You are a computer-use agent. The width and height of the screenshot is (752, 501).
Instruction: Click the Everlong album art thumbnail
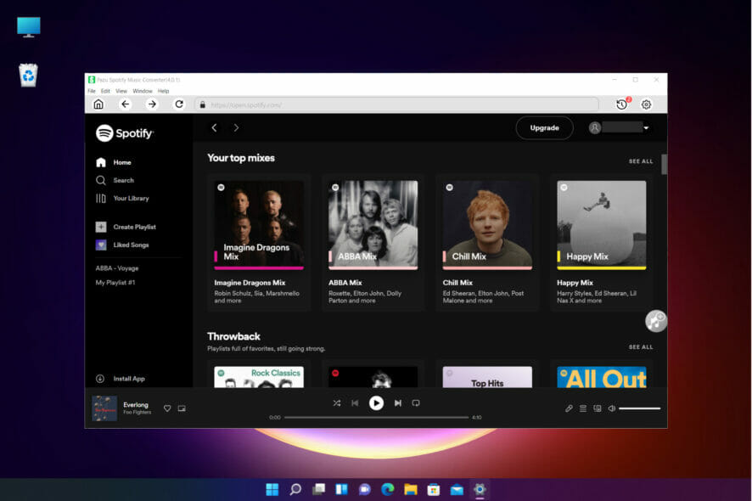point(104,408)
